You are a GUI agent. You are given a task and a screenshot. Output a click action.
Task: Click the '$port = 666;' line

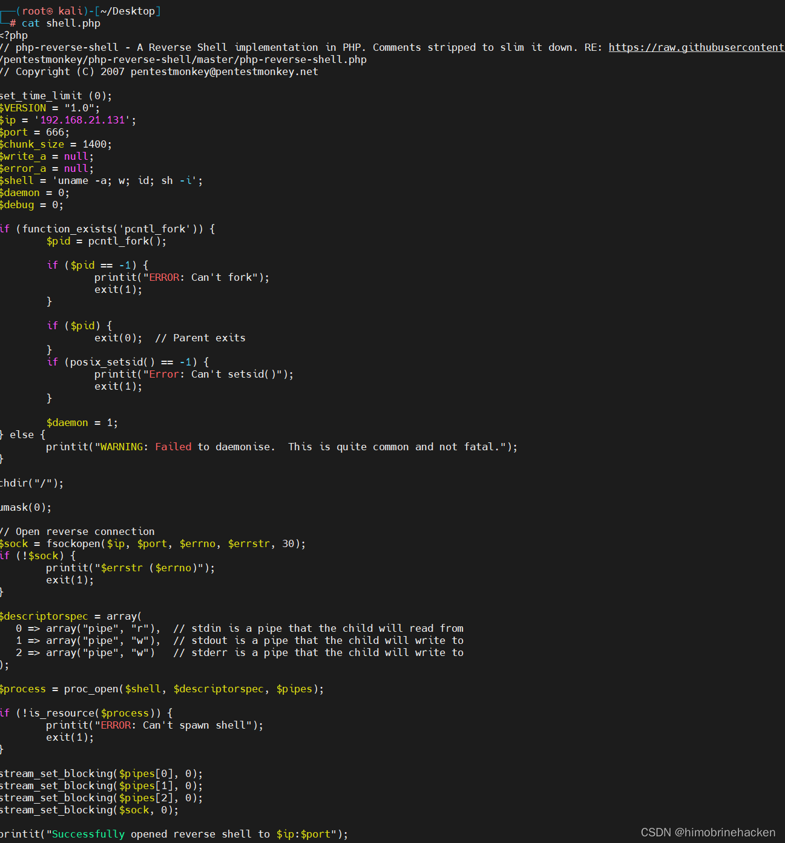point(34,132)
